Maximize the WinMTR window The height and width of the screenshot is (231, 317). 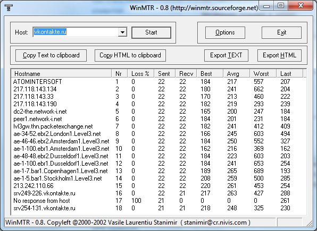click(x=281, y=5)
